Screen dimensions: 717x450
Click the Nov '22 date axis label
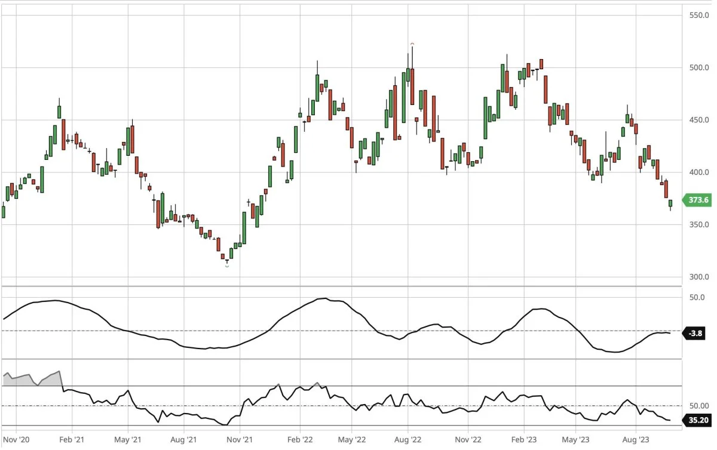tap(469, 440)
